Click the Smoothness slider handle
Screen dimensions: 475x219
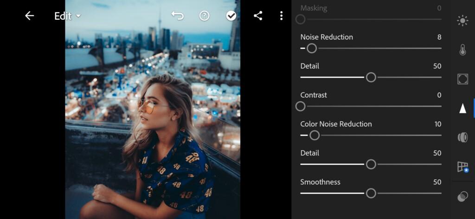[371, 193]
